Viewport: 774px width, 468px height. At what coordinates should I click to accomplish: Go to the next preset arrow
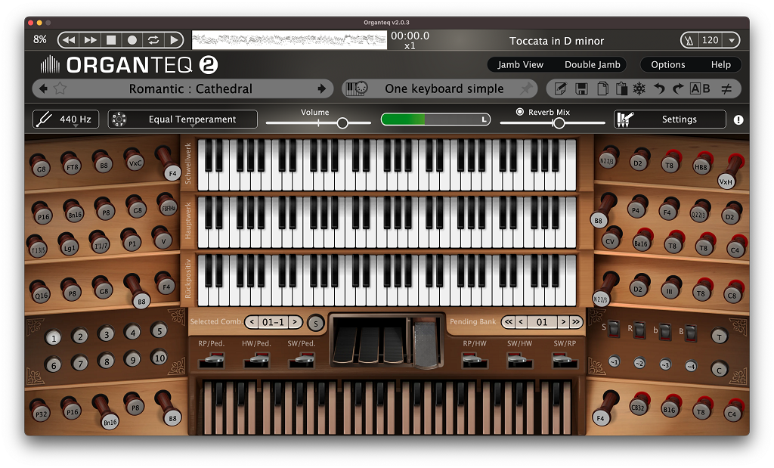click(321, 89)
